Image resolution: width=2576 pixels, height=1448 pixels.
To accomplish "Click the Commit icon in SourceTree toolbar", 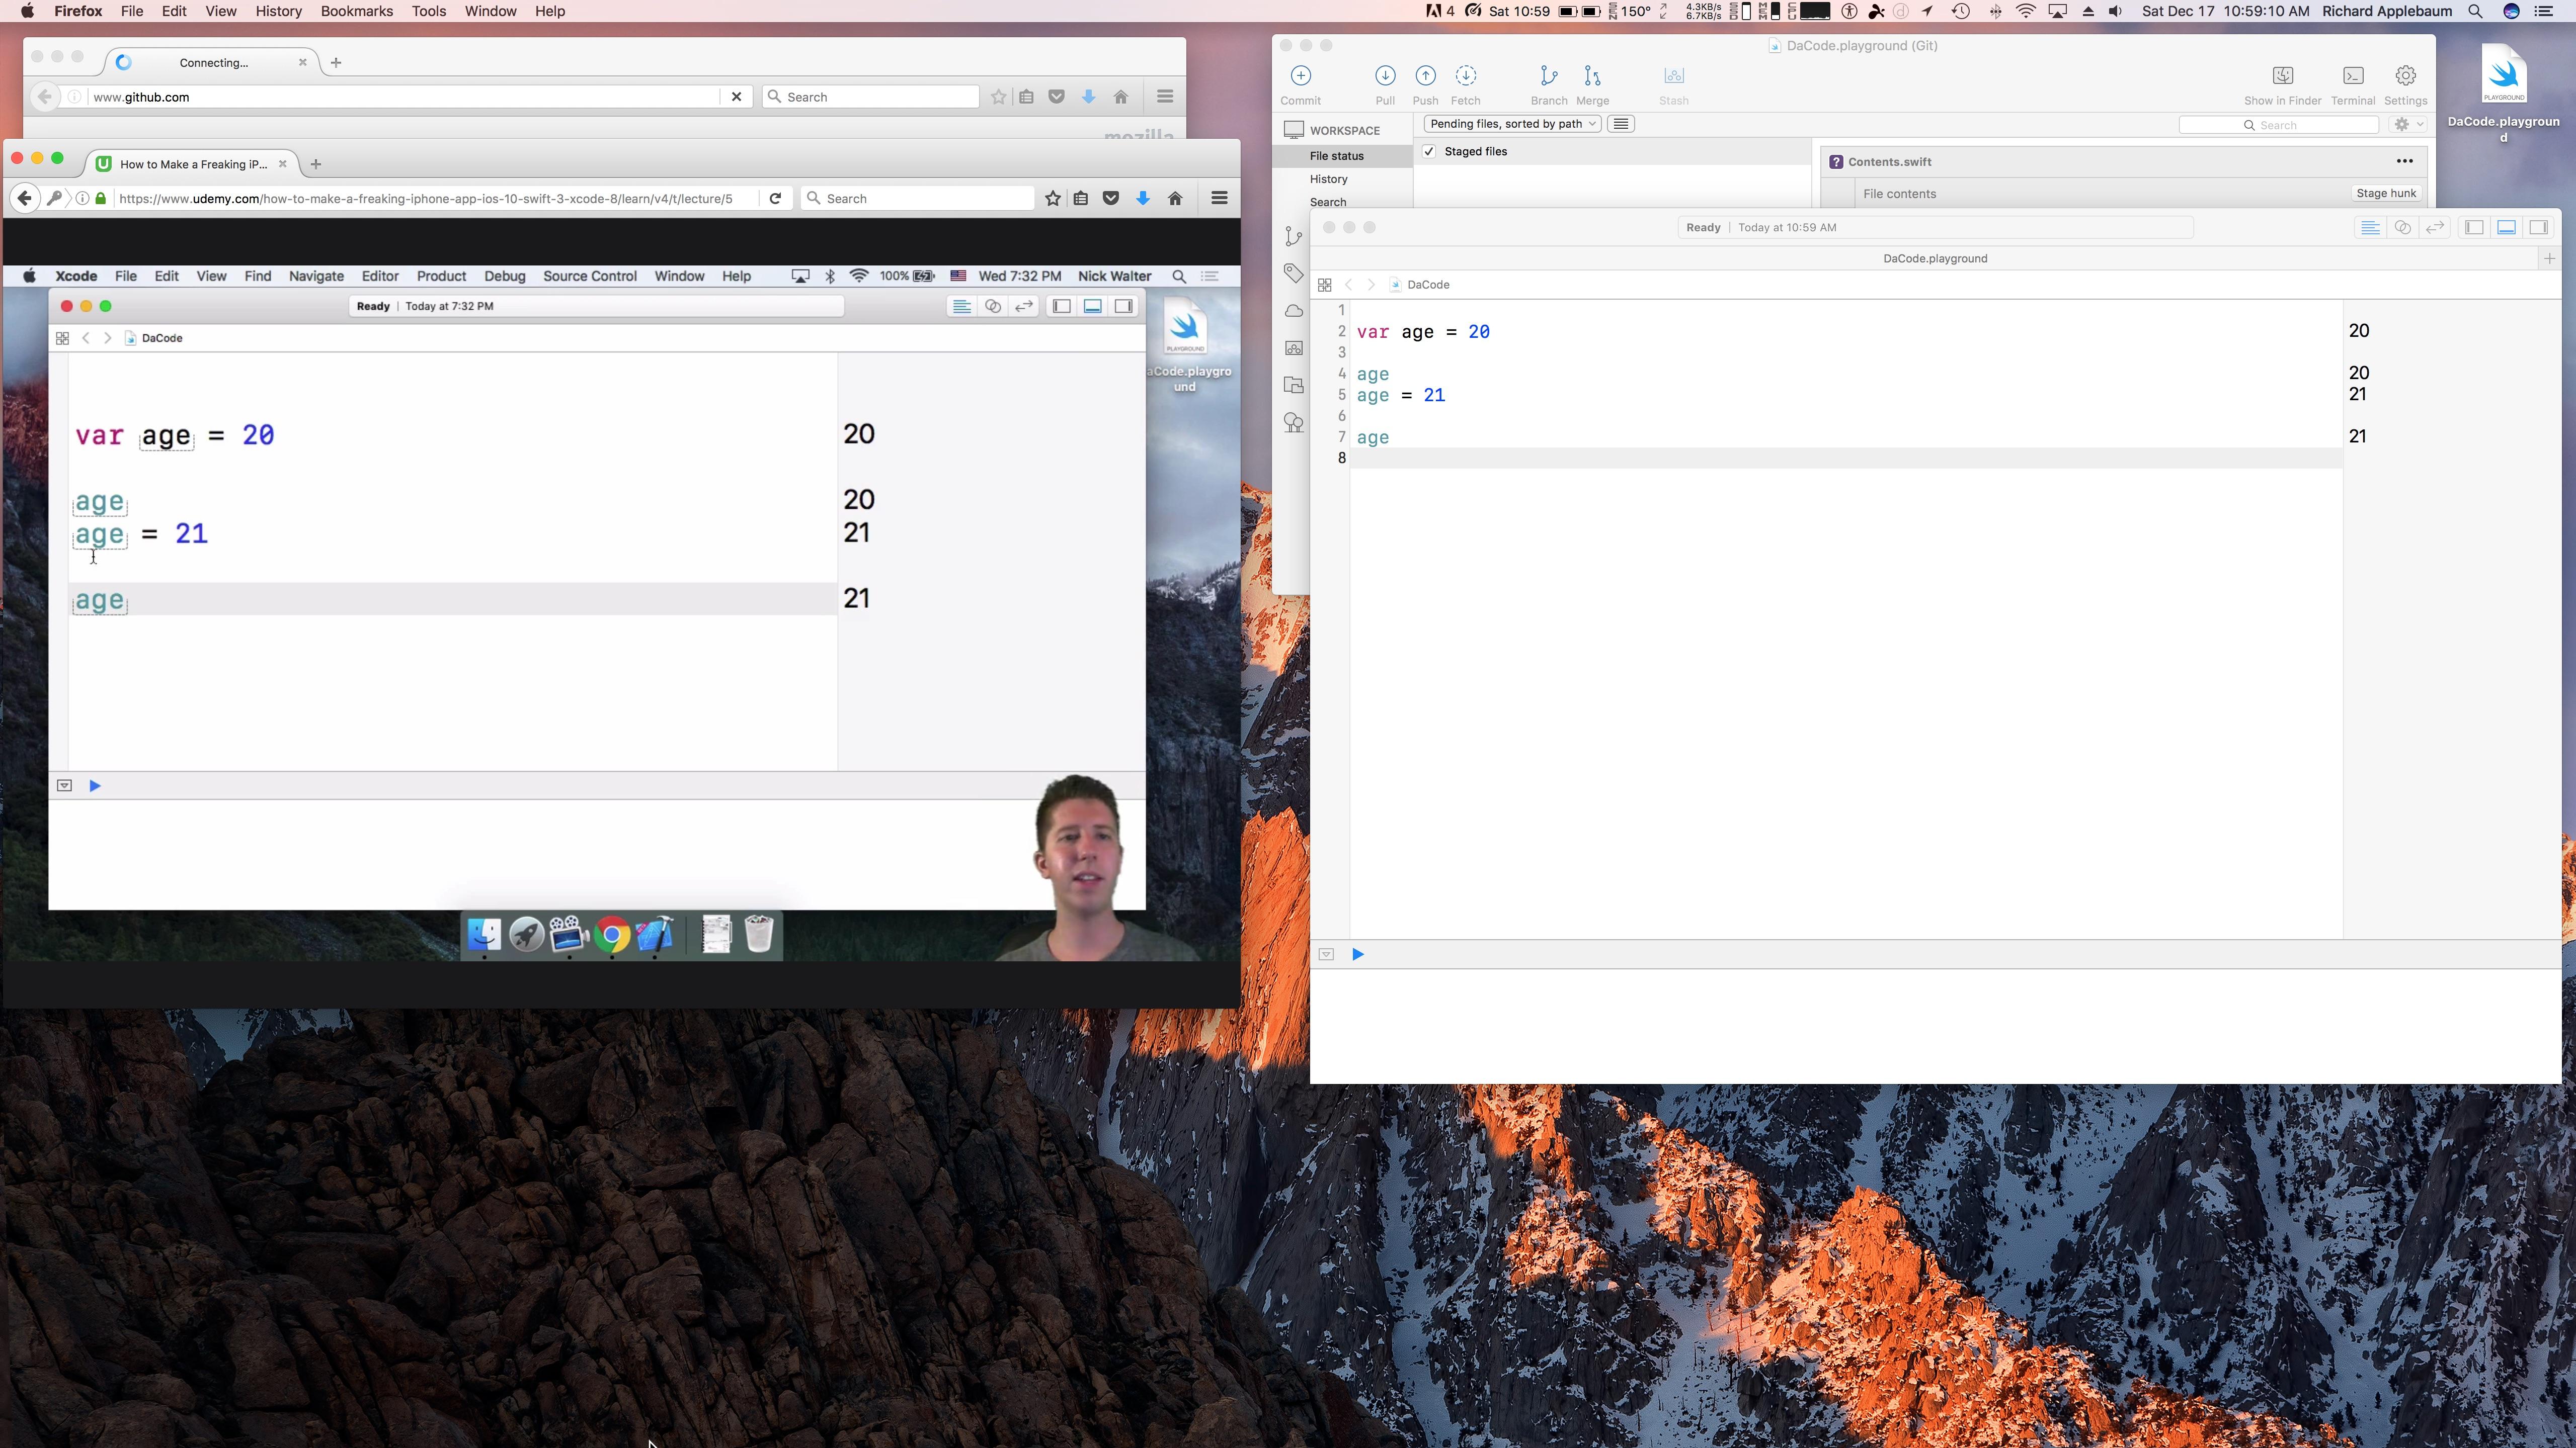I will coord(1300,76).
